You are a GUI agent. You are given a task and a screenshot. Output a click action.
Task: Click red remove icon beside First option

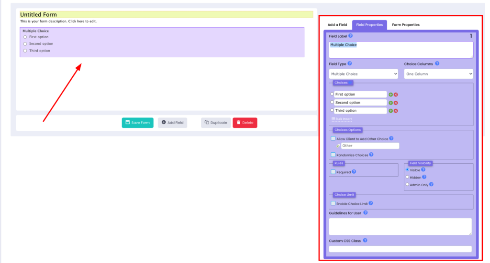point(396,95)
